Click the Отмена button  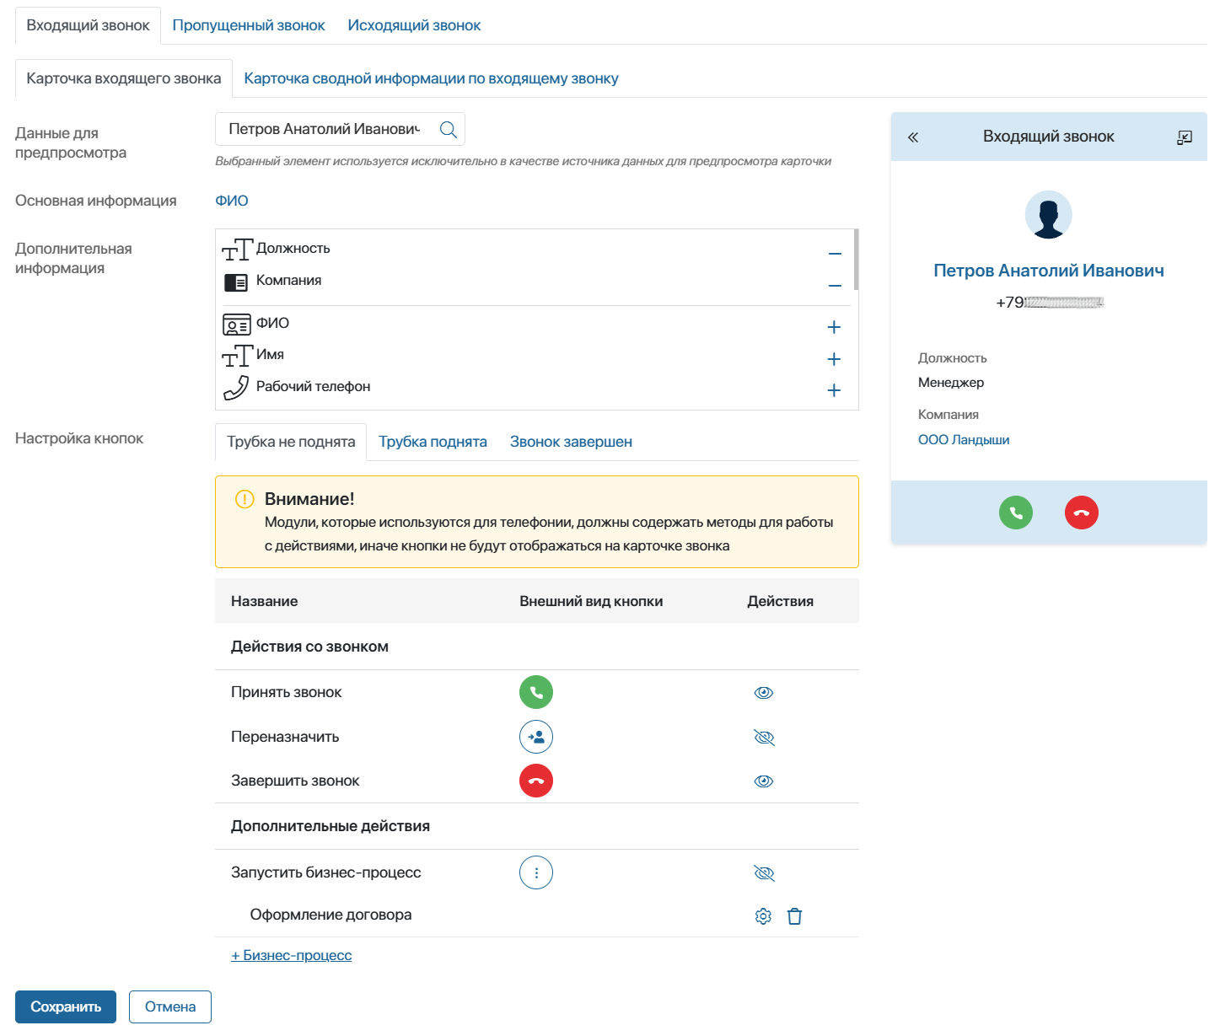[170, 1006]
